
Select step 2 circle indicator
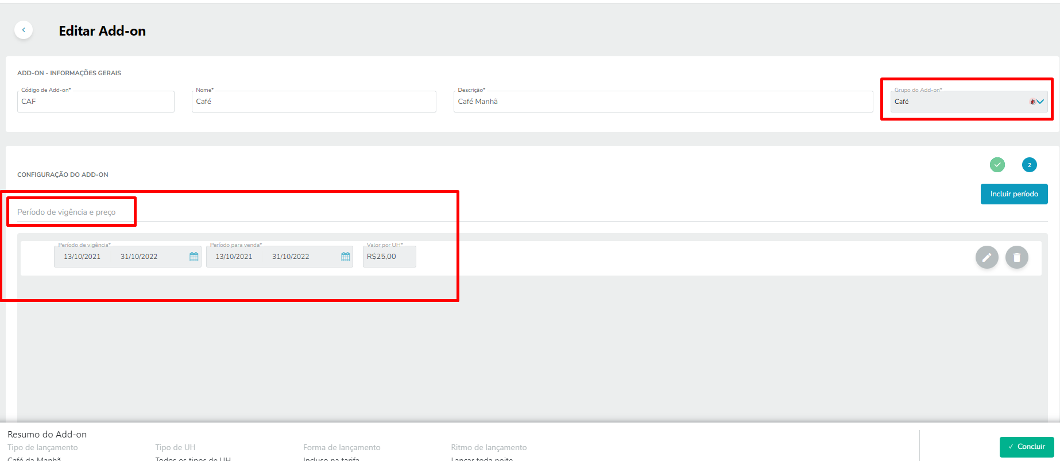1030,165
